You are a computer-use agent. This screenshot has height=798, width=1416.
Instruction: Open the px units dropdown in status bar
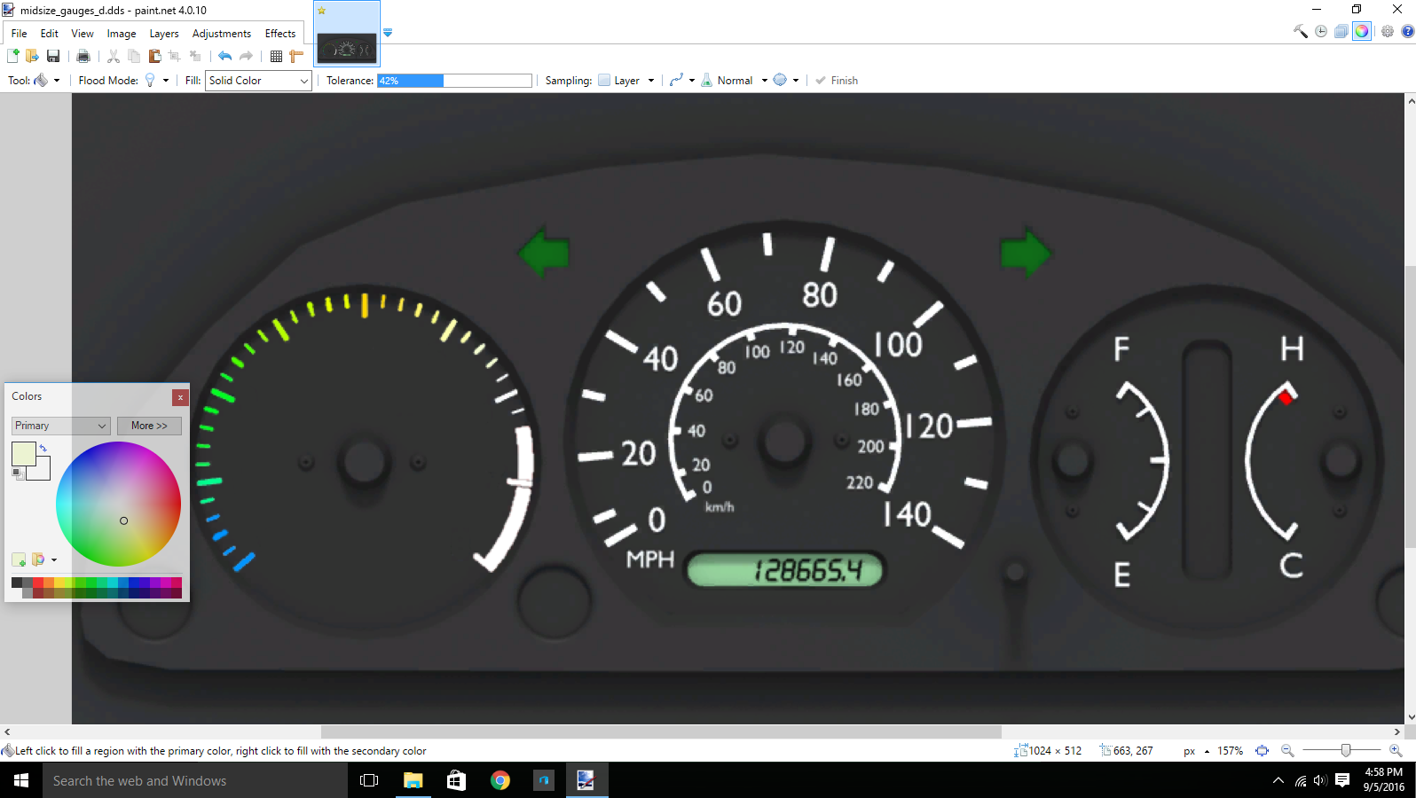pyautogui.click(x=1196, y=751)
